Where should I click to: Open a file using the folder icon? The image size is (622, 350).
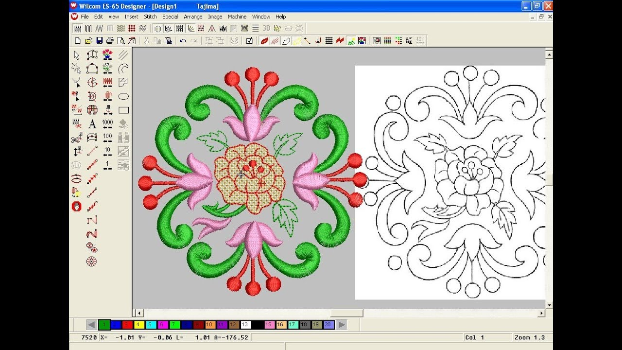coord(88,41)
